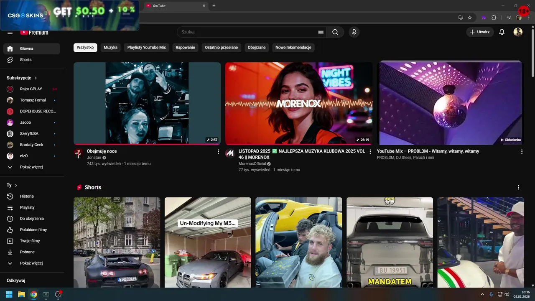Open Chrome profile avatar in toolbar
The image size is (535, 301).
pos(519,18)
